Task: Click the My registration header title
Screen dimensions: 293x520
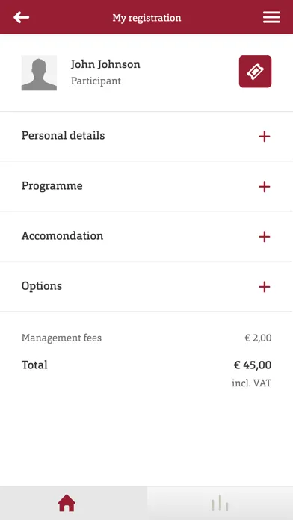Action: point(146,18)
